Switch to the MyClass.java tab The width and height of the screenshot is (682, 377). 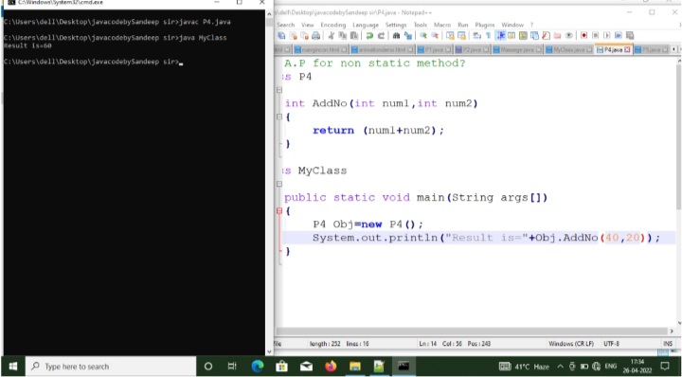click(x=568, y=49)
